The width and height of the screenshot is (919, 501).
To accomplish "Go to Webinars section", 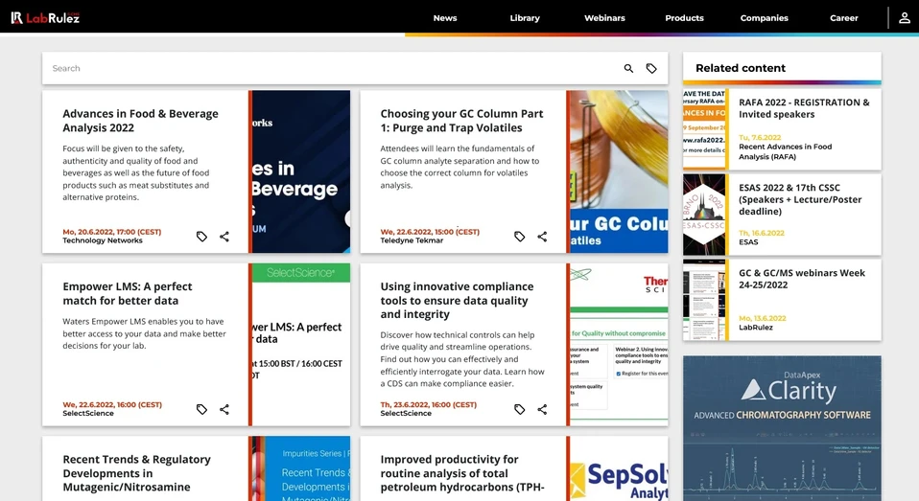I will (x=604, y=18).
